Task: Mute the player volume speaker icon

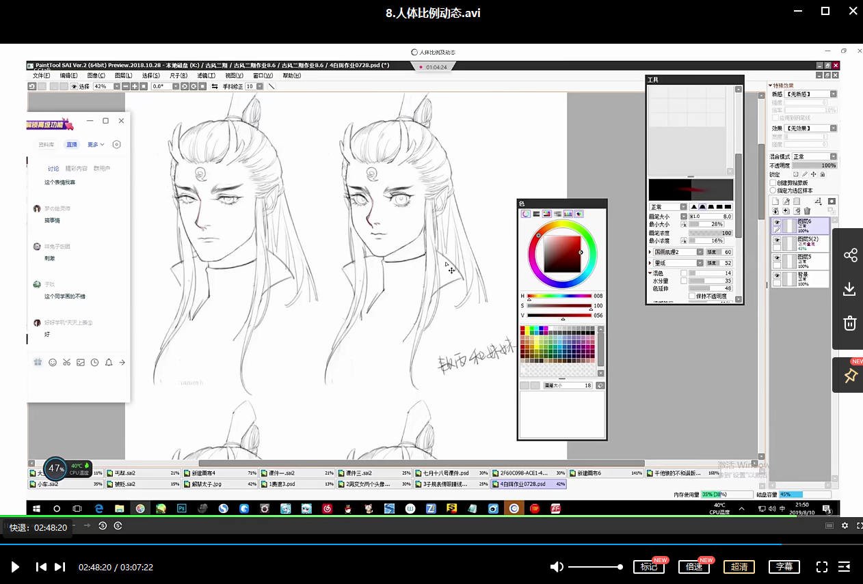Action: coord(557,567)
